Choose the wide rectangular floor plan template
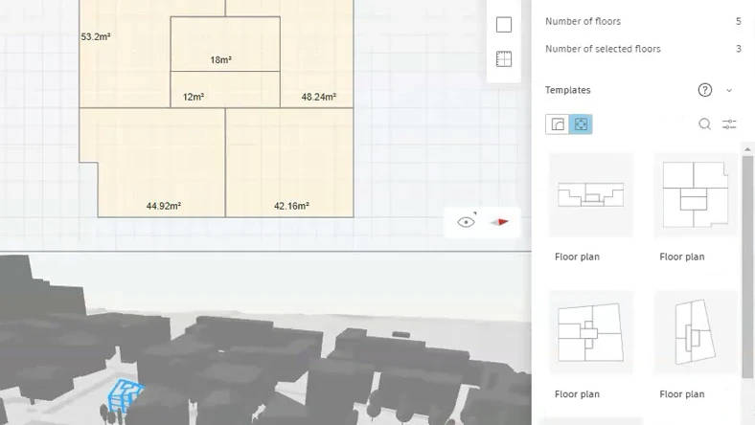The width and height of the screenshot is (755, 425). 591,195
